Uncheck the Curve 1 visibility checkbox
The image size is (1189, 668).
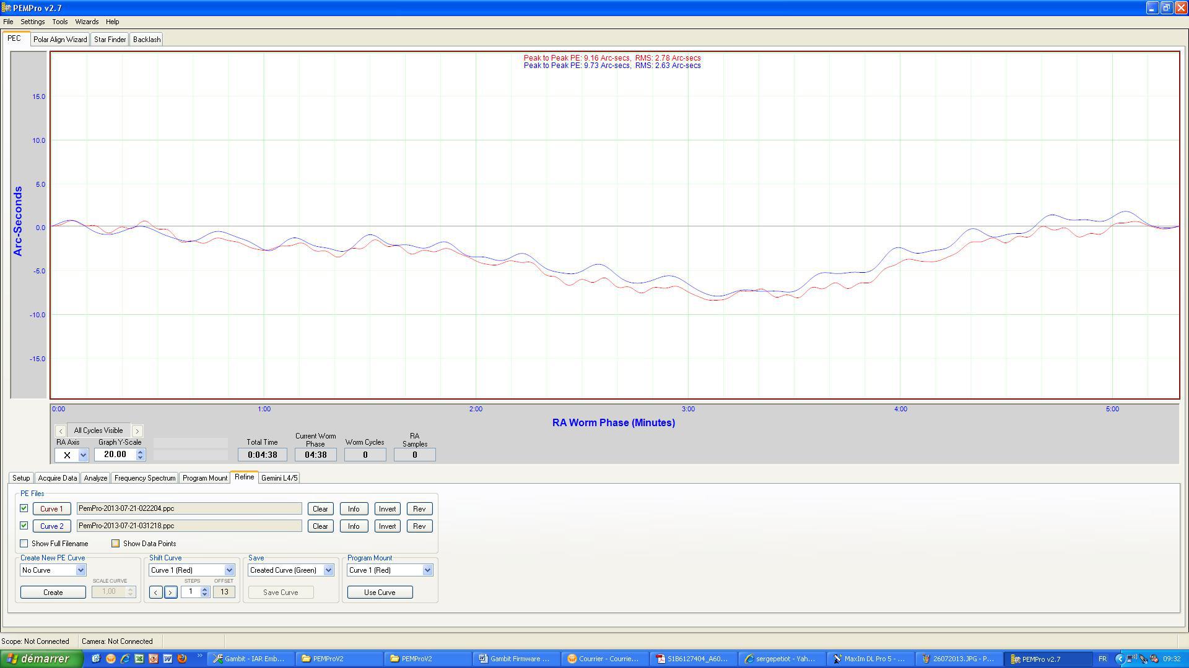pos(24,508)
